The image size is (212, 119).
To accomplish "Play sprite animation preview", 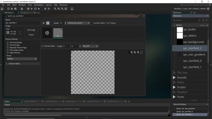I will click(44, 23).
